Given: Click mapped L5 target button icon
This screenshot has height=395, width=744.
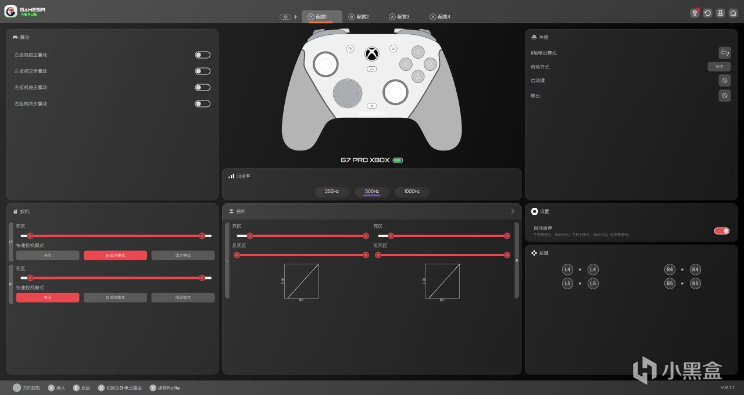Looking at the screenshot, I should point(593,283).
